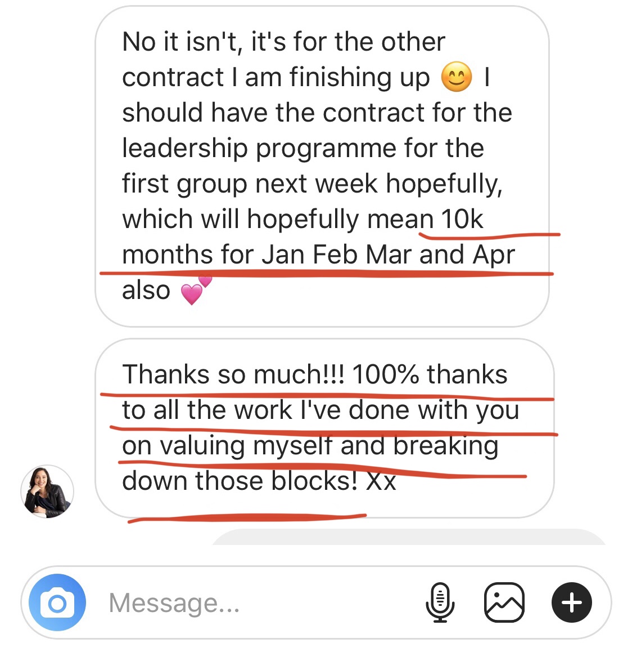The image size is (632, 652).
Task: Open the photo gallery picker icon
Action: [504, 602]
